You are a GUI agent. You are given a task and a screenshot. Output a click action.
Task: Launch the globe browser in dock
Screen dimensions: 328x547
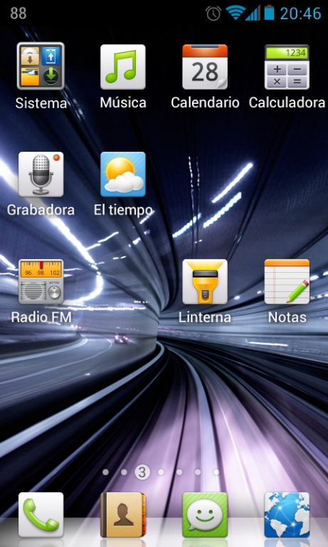[x=287, y=514]
